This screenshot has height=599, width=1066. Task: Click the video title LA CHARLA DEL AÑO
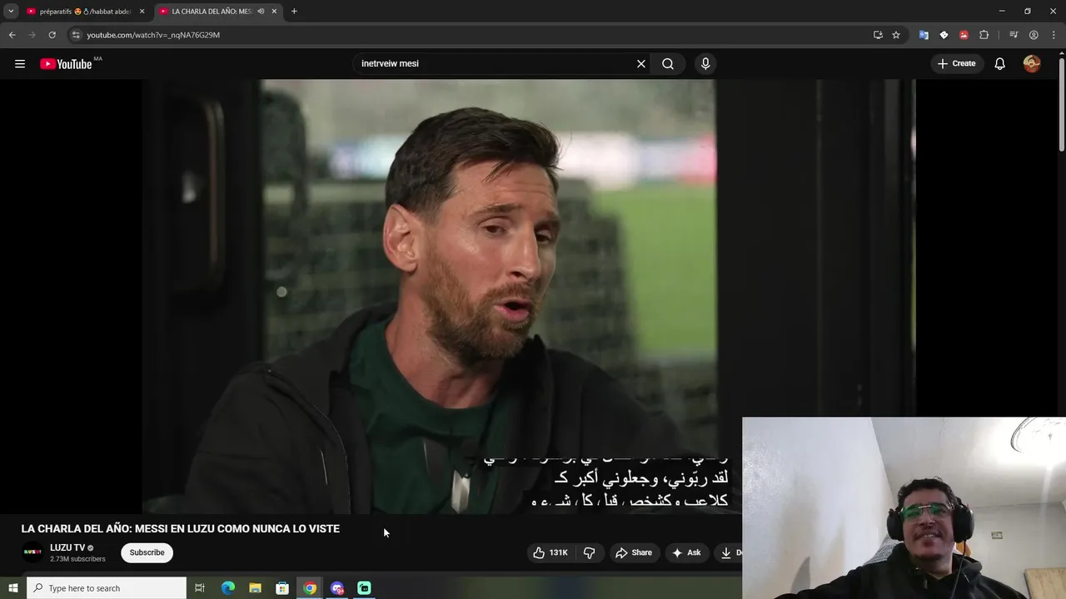180,528
